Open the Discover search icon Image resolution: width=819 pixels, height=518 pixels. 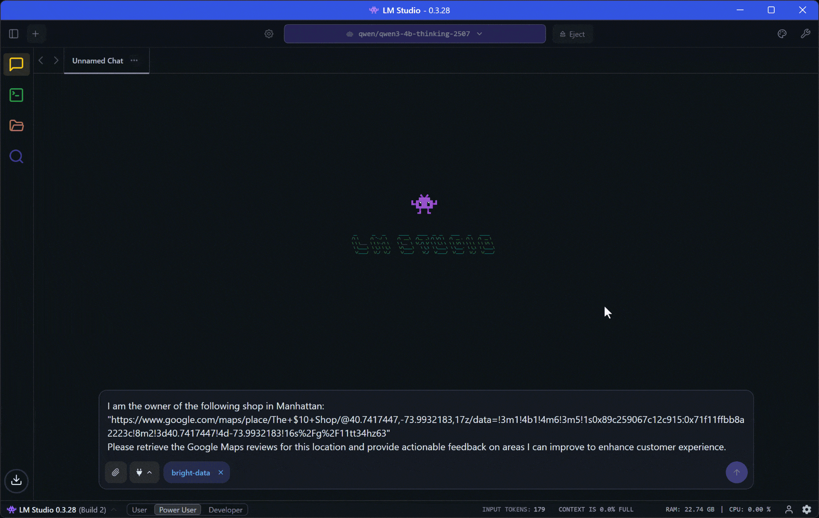point(16,157)
